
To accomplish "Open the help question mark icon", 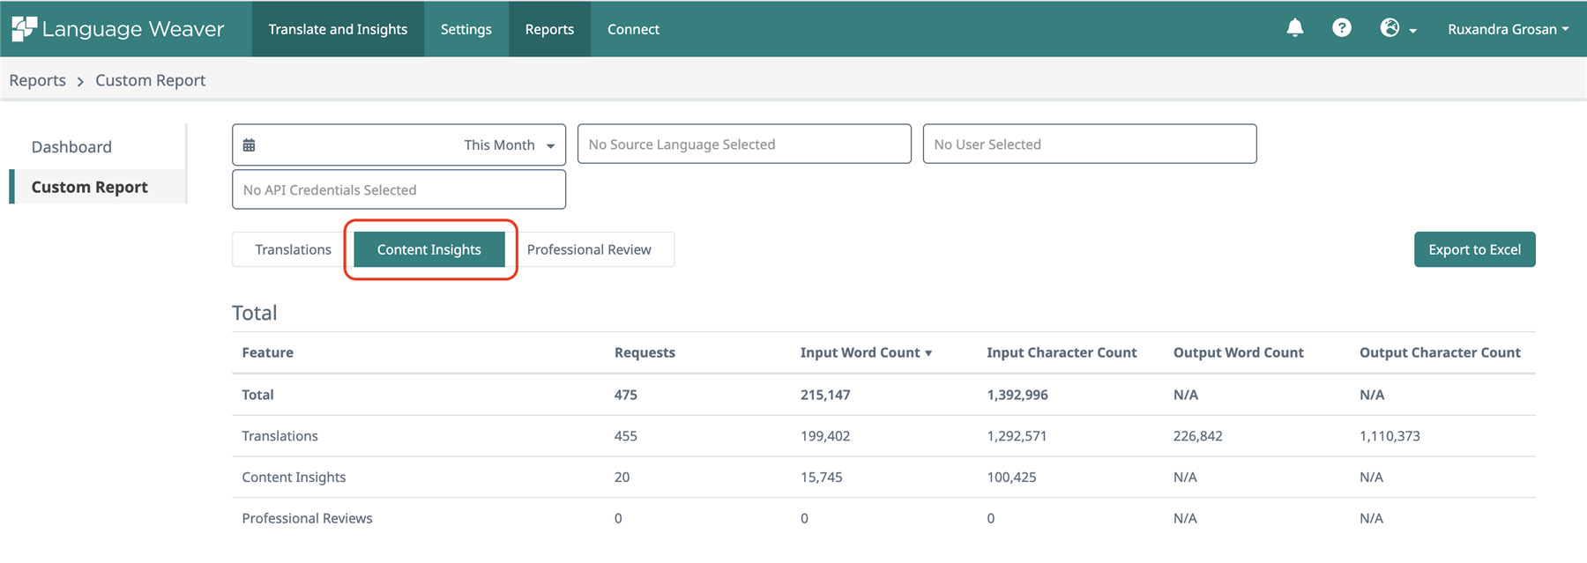I will point(1342,28).
